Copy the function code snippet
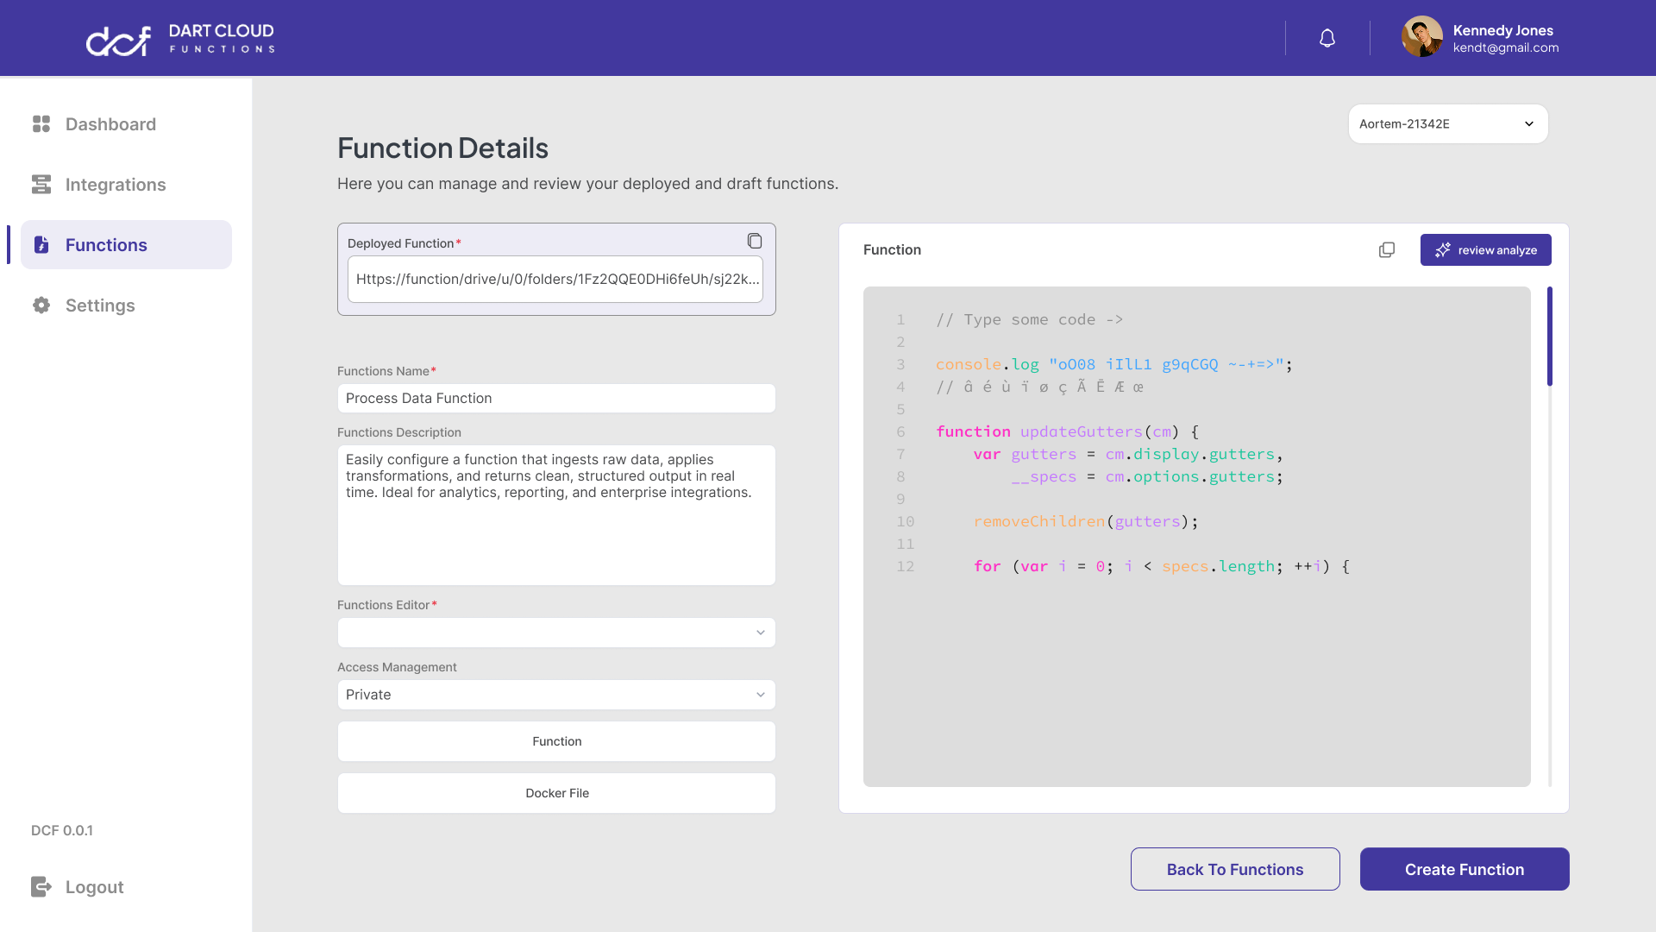The width and height of the screenshot is (1656, 932). [x=1386, y=249]
